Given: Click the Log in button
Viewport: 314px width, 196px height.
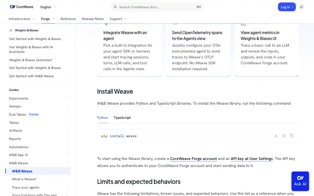Looking at the screenshot, I should click(x=287, y=7).
